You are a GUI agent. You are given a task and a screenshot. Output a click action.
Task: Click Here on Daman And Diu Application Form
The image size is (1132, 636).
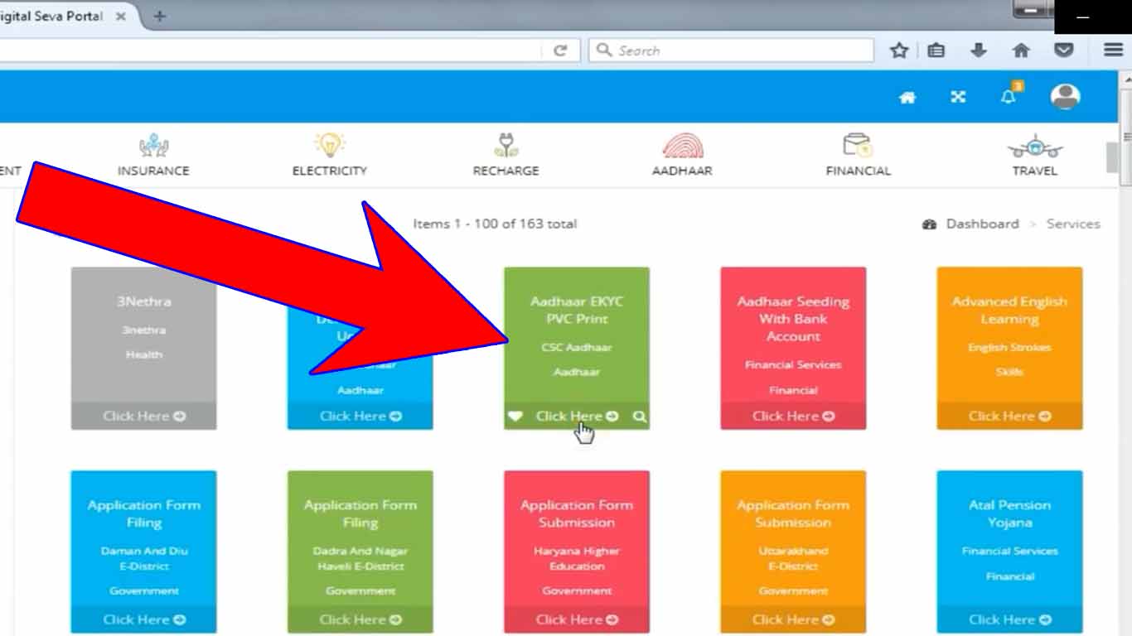coord(143,619)
